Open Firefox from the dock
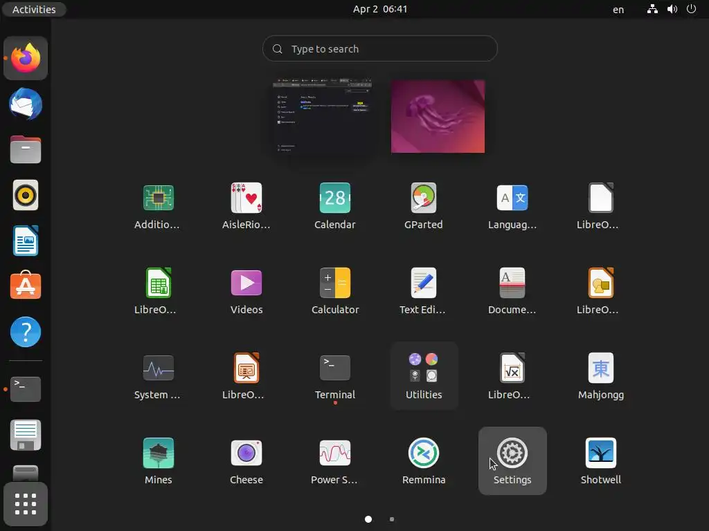Screen dimensions: 709x531 (26, 58)
